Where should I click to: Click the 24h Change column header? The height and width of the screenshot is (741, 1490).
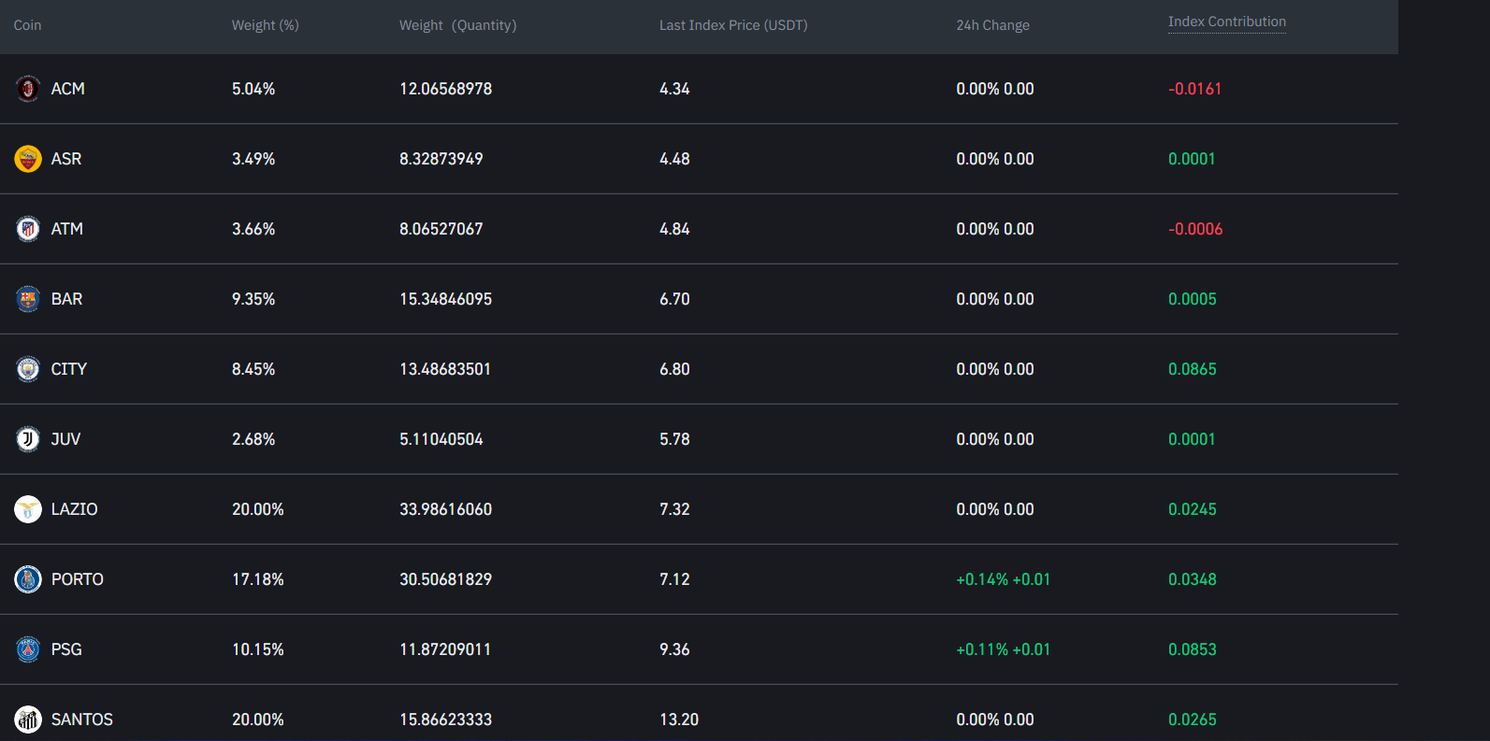coord(992,25)
